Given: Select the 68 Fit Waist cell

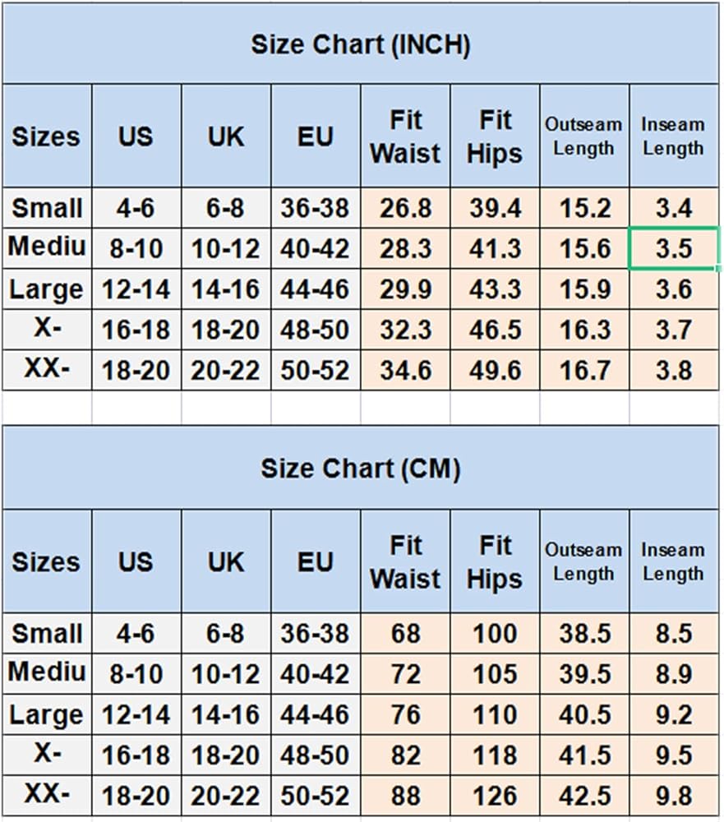Looking at the screenshot, I should pyautogui.click(x=405, y=634).
